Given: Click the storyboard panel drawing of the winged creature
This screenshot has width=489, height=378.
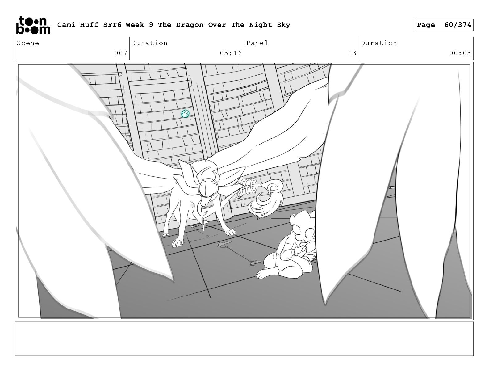Looking at the screenshot, I should tap(244, 191).
